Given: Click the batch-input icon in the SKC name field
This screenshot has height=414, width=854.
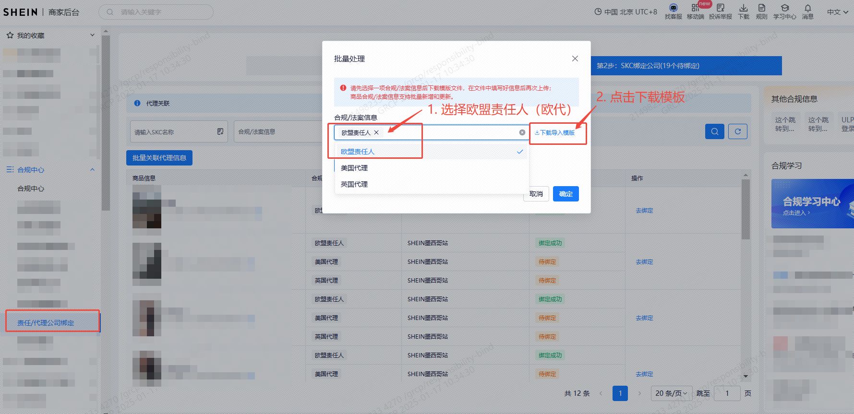Looking at the screenshot, I should pyautogui.click(x=220, y=131).
